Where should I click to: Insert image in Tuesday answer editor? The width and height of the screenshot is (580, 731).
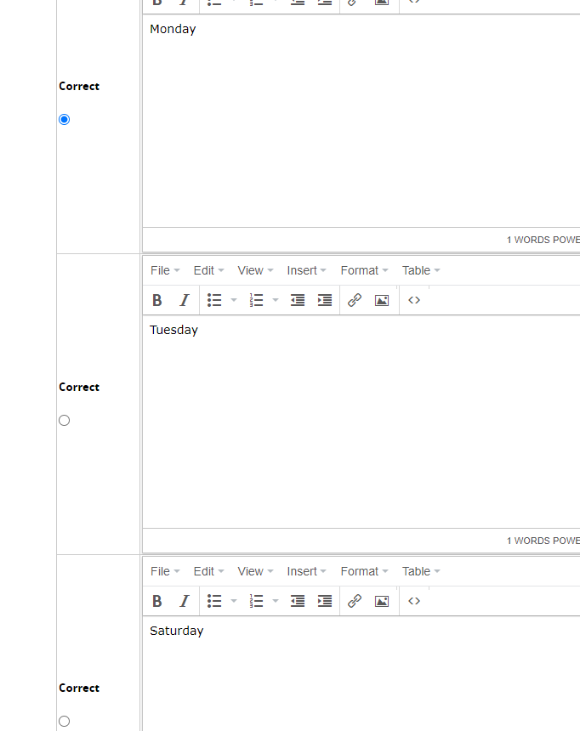coord(382,300)
